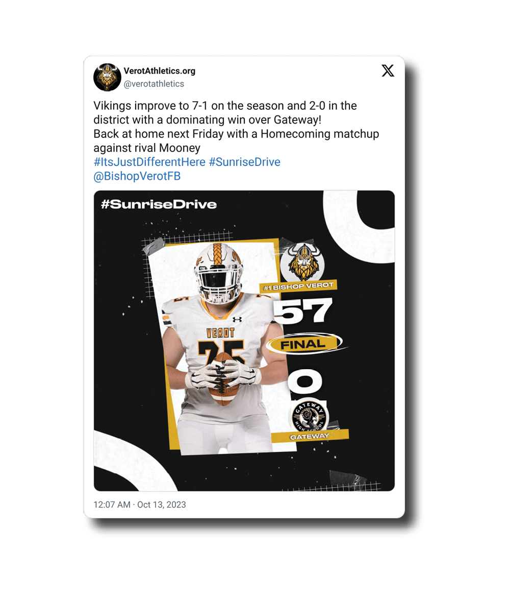This screenshot has height=601, width=508.
Task: Click the Gateway score of 0
Action: [x=305, y=381]
